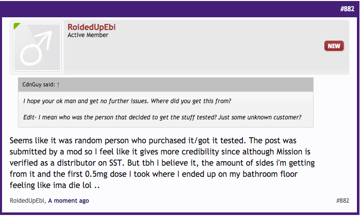This screenshot has height=217, width=362.
Task: Click the green online indicator on avatar
Action: 16,25
